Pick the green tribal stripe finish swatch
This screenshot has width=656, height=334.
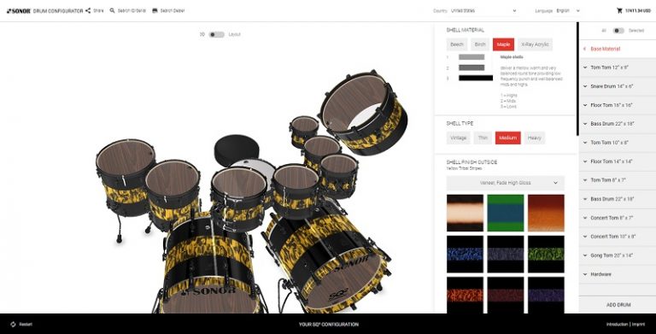pyautogui.click(x=546, y=254)
